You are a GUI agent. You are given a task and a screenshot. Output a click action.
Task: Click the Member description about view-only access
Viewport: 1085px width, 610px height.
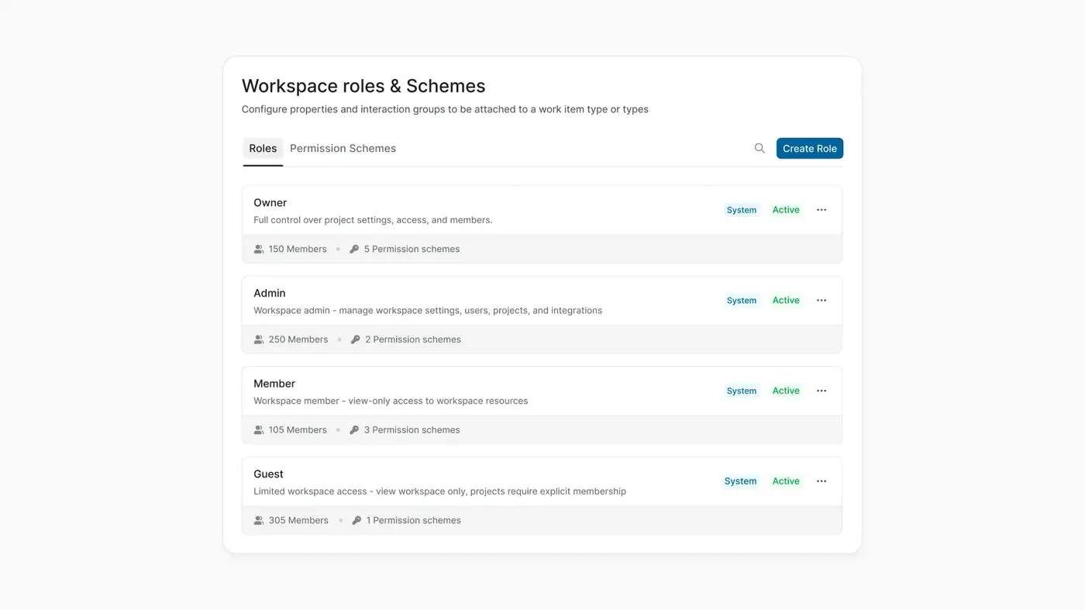tap(391, 401)
